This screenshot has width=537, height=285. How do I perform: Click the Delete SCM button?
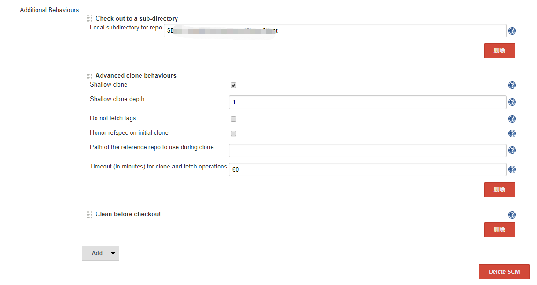(504, 272)
